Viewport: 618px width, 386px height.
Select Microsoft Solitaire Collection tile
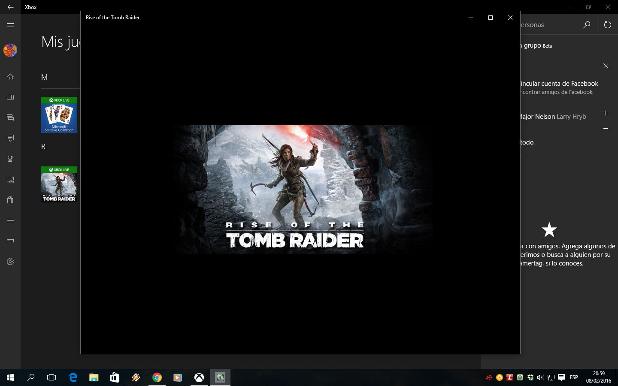pos(59,115)
